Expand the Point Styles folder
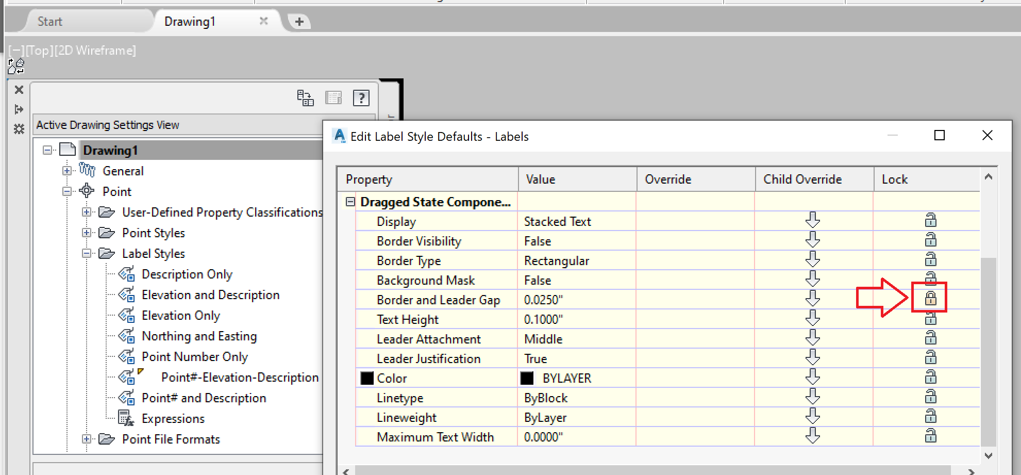This screenshot has height=475, width=1021. [x=87, y=233]
